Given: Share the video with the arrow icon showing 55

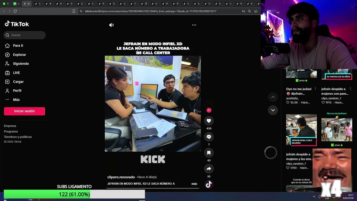Looking at the screenshot, I should click(209, 169).
